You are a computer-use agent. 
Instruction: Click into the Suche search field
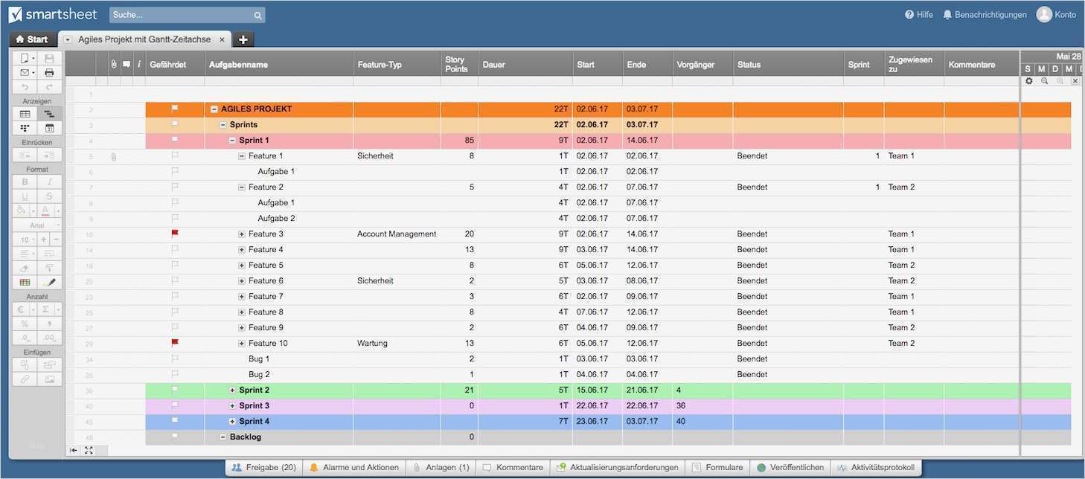pos(187,15)
